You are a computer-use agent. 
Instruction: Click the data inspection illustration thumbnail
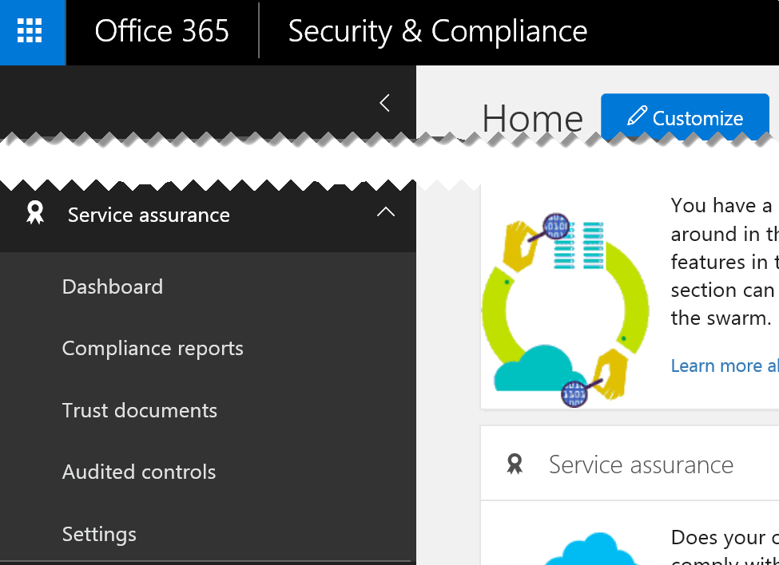click(566, 310)
